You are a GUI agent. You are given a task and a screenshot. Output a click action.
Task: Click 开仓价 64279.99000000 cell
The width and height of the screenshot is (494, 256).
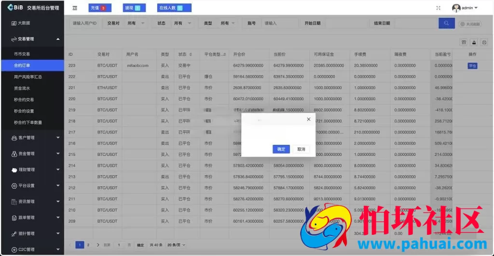pyautogui.click(x=248, y=65)
